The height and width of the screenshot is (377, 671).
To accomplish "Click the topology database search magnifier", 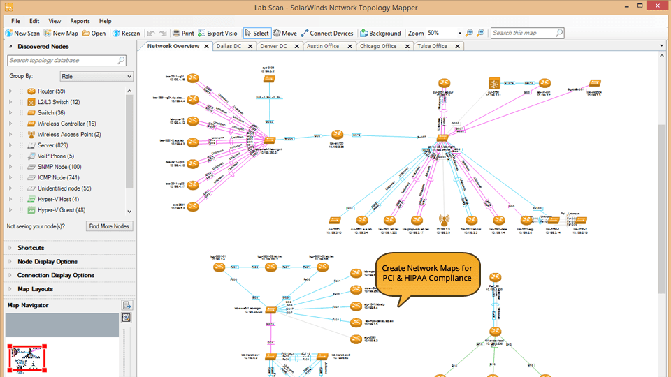I will 121,60.
